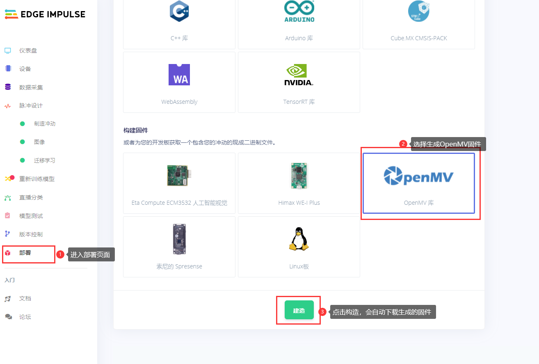Select the 模型测试 clipboard icon
Screen dimensions: 539x364
point(8,215)
